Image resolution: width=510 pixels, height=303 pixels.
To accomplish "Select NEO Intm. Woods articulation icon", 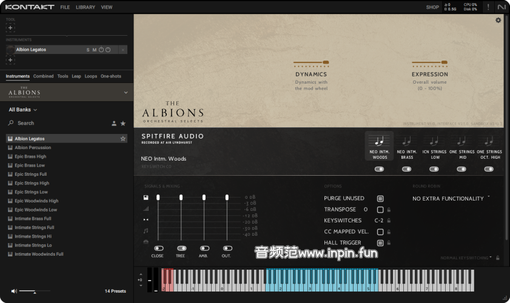I will [379, 141].
